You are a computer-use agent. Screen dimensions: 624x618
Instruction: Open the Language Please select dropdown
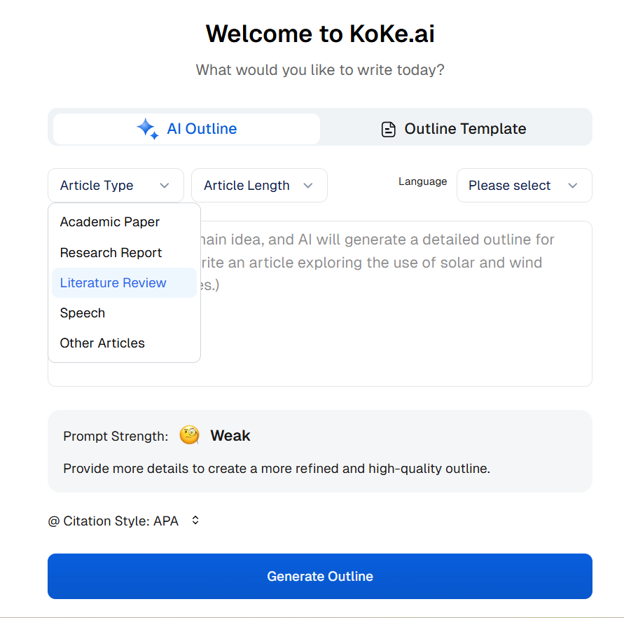524,186
